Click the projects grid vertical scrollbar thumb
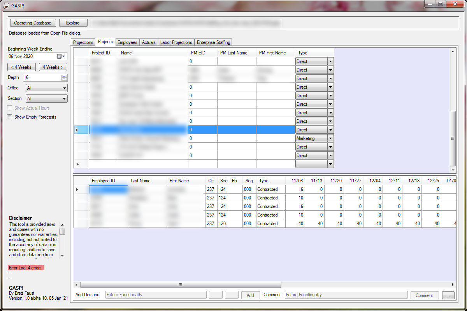467x311 pixels. point(453,138)
